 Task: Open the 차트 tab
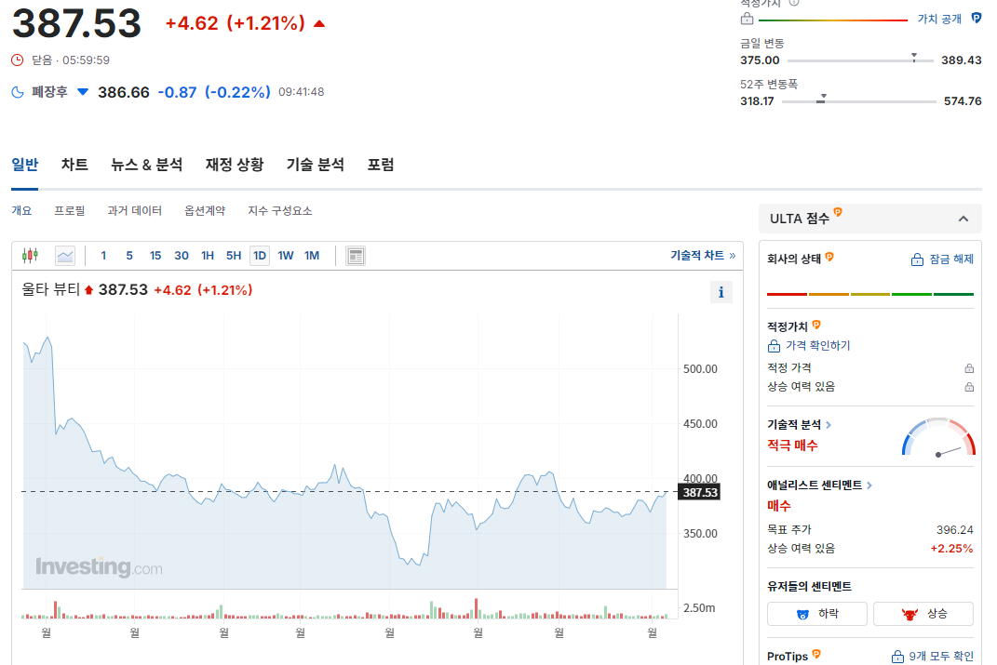pyautogui.click(x=74, y=165)
